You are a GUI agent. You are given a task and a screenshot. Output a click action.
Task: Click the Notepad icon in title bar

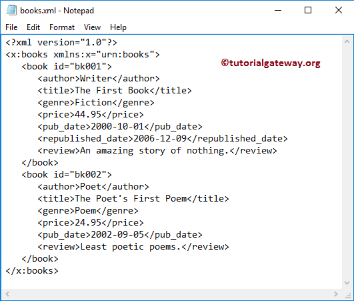[x=11, y=11]
